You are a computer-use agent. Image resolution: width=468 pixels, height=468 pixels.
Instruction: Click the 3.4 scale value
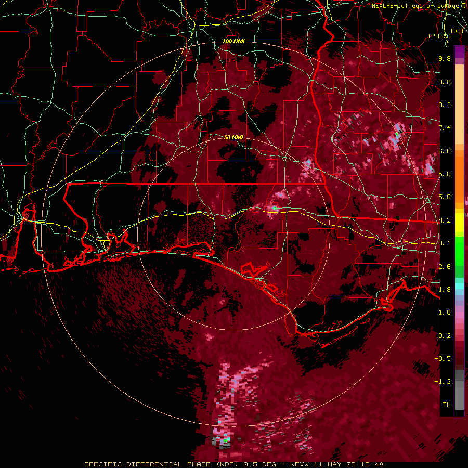coord(445,243)
